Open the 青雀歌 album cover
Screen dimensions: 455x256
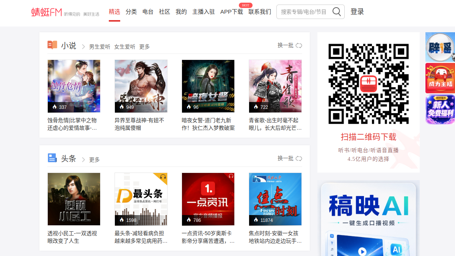pos(275,86)
